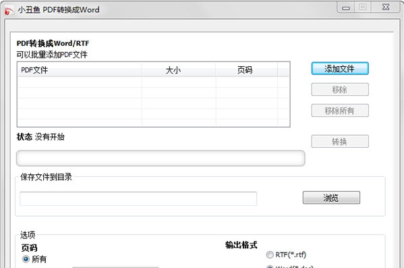
Task: Close the 小丑鱼 PDF转换成Word window
Action: 385,7
